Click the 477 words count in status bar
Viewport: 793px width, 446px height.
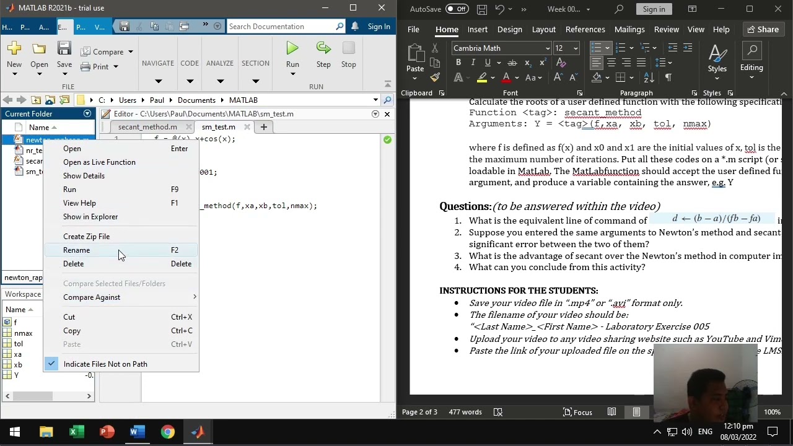(x=465, y=412)
